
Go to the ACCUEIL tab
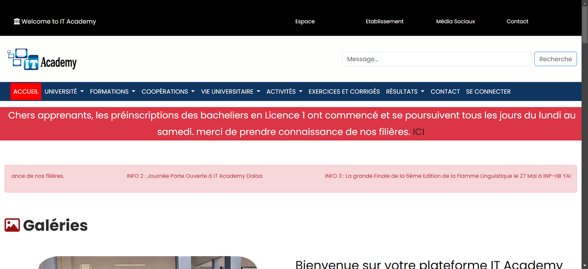pos(26,91)
